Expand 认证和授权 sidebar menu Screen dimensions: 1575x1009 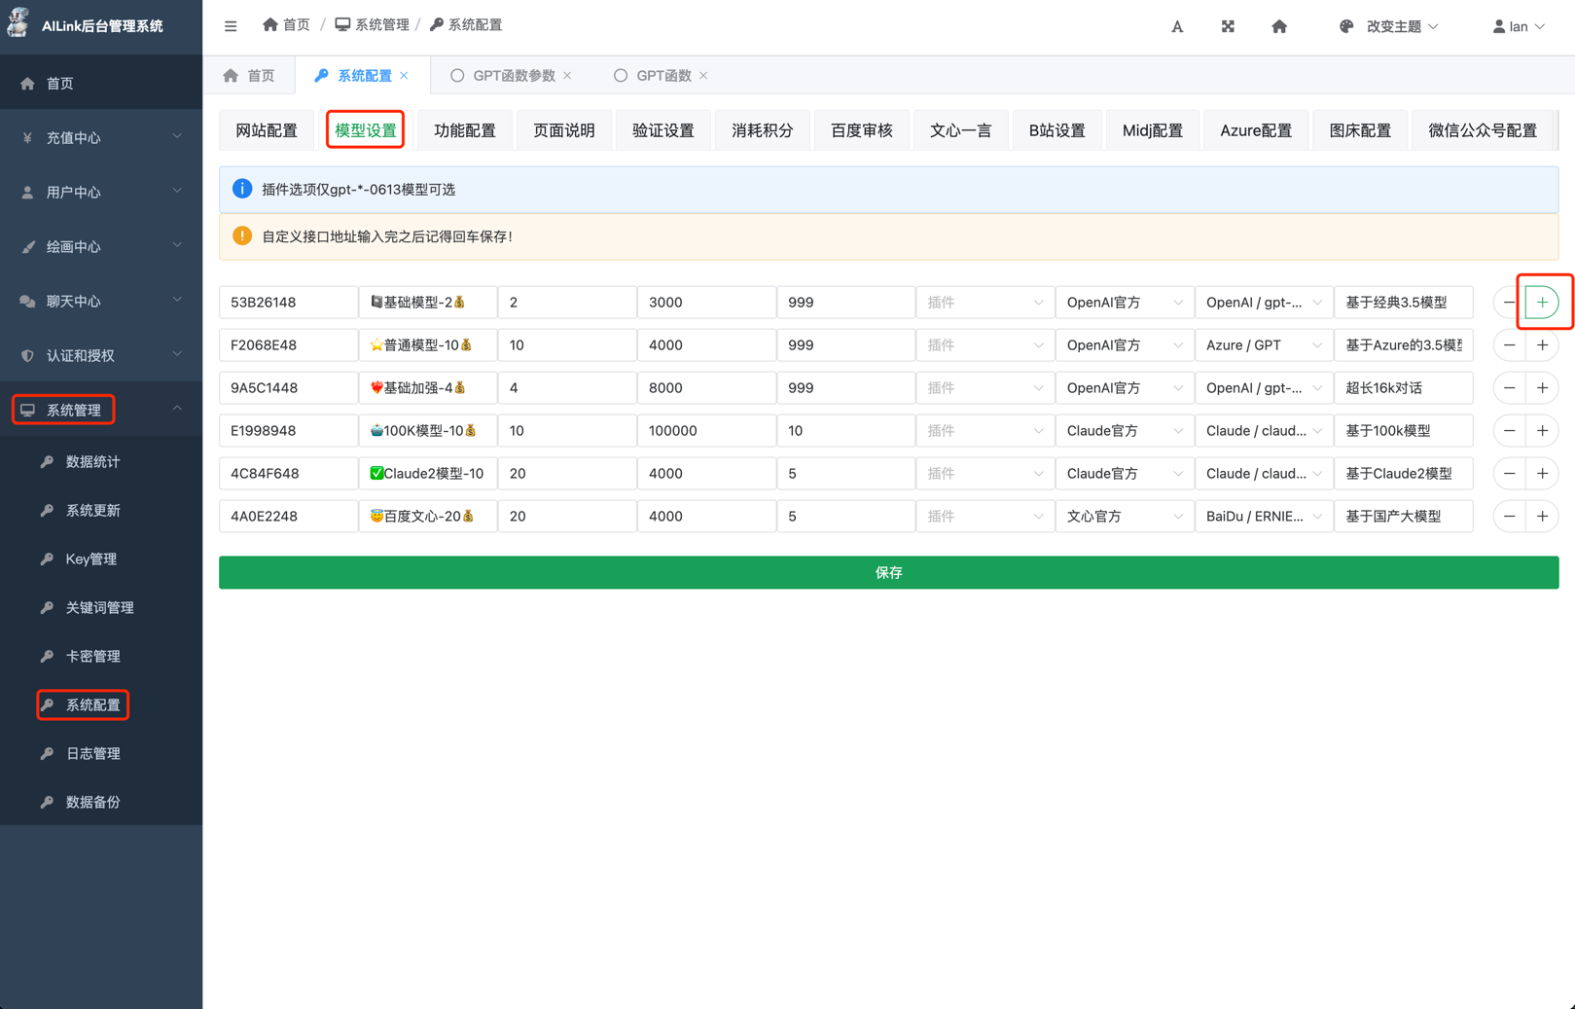[101, 356]
